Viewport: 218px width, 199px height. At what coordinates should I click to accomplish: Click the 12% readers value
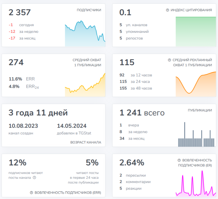(x=18, y=163)
